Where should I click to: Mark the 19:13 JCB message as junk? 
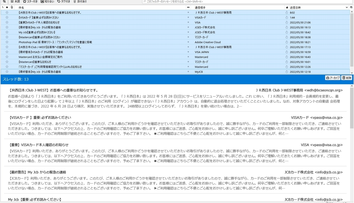[x=286, y=27]
